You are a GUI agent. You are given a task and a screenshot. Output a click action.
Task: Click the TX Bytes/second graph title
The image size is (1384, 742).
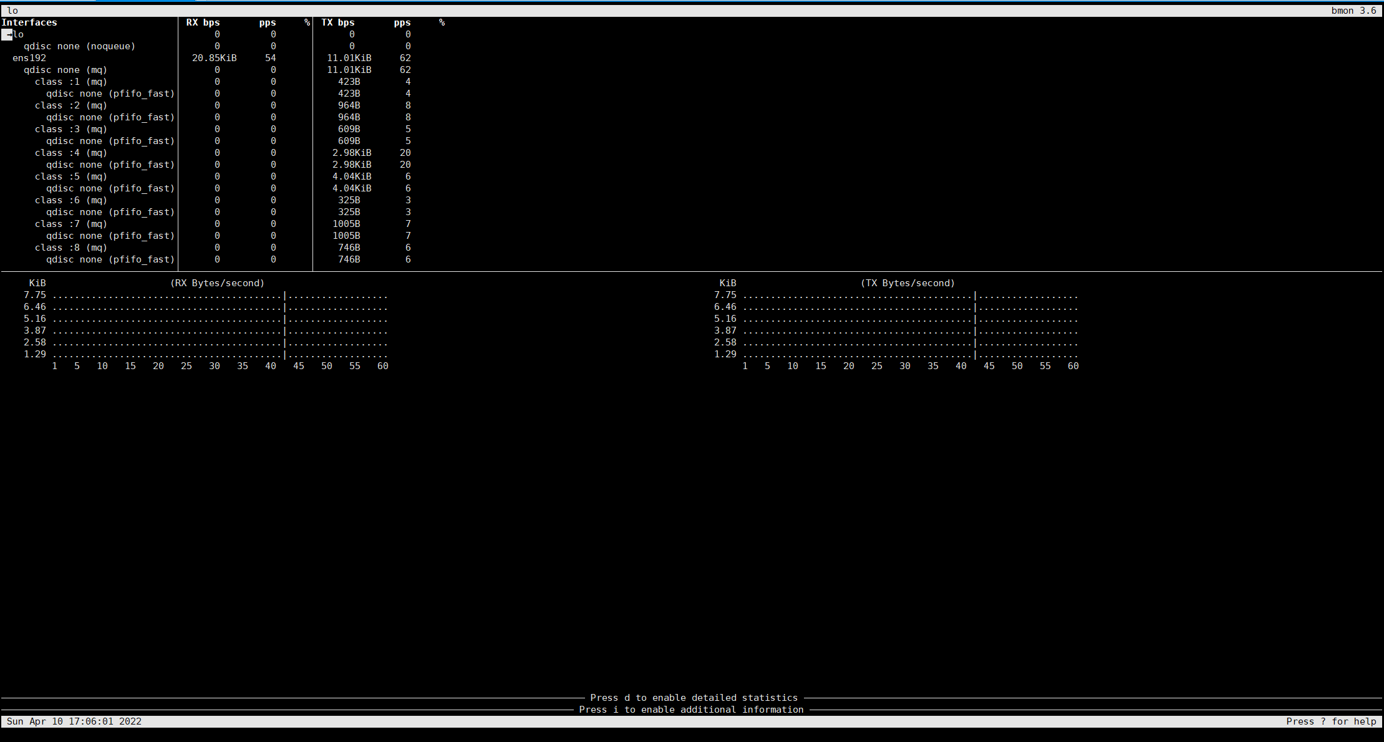pyautogui.click(x=907, y=283)
